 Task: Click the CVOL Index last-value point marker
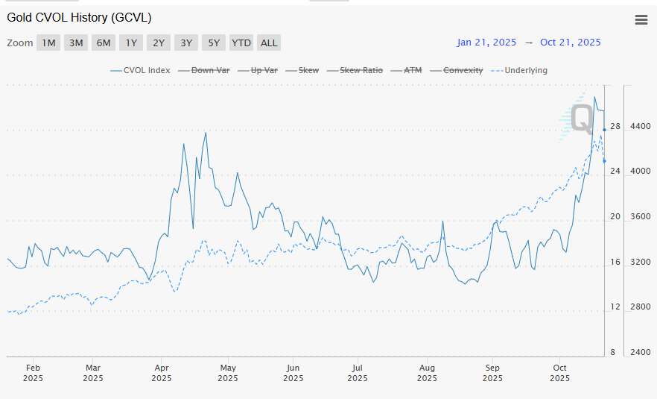[x=604, y=130]
